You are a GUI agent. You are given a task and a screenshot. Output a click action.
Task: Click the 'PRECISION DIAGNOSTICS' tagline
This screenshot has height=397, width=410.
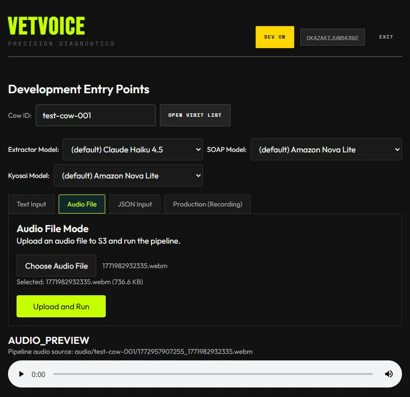[x=61, y=44]
